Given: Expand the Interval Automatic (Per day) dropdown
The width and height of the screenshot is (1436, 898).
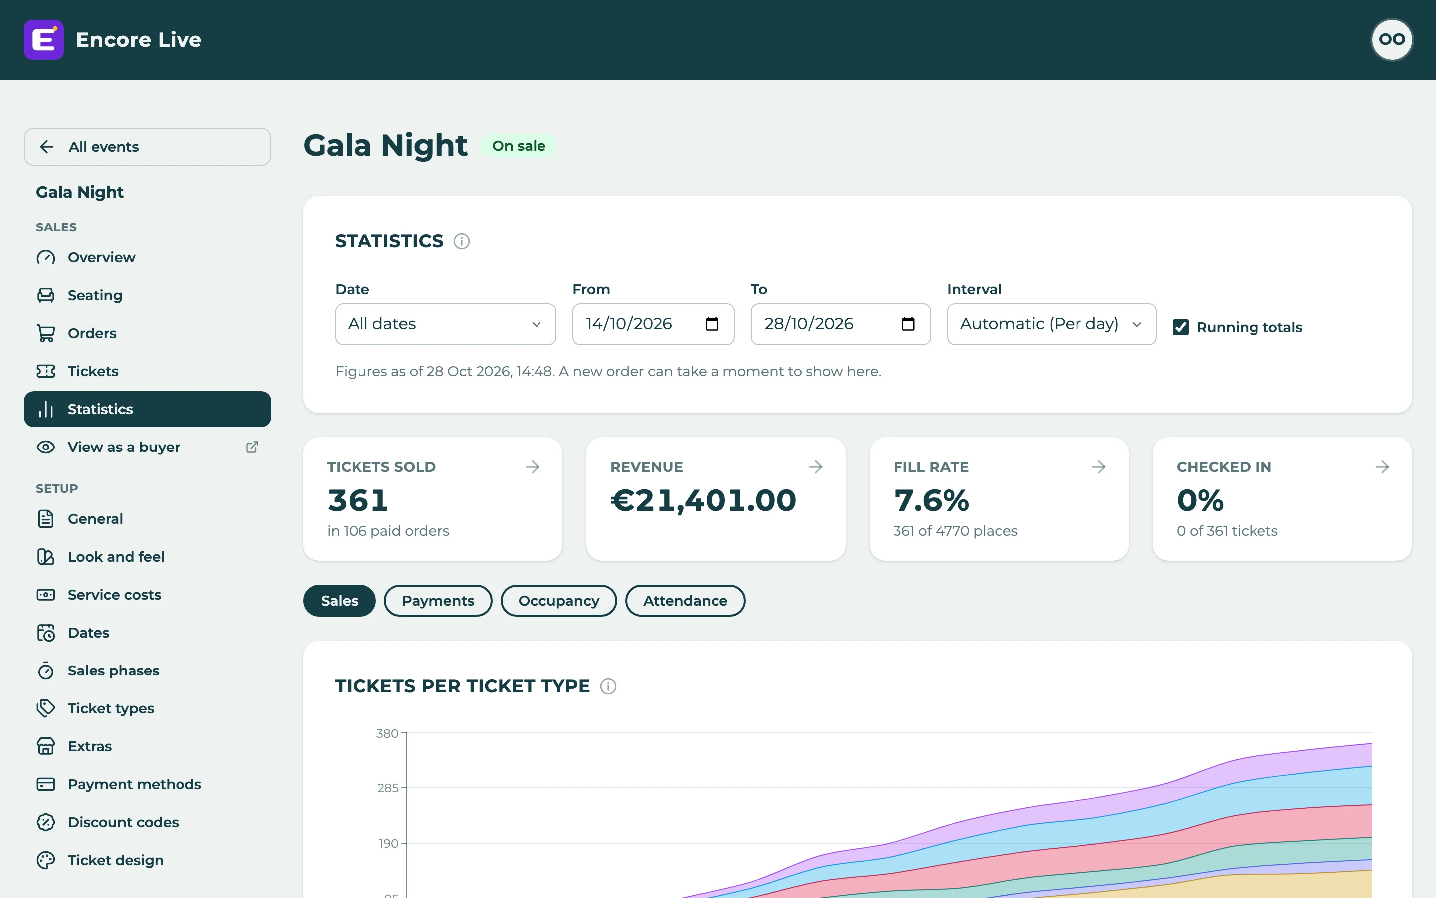Looking at the screenshot, I should click(1052, 324).
